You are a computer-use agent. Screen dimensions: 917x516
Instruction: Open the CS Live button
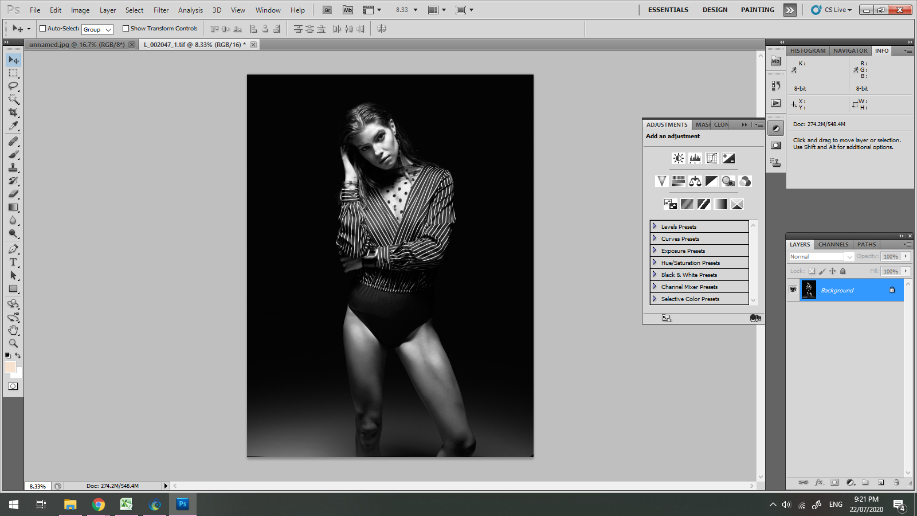tap(832, 10)
